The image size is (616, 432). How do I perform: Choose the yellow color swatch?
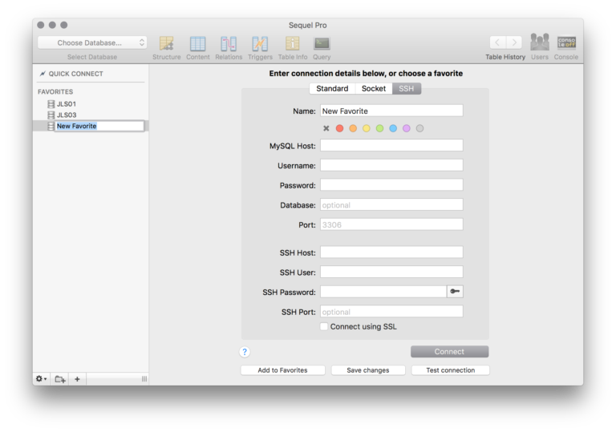[367, 128]
